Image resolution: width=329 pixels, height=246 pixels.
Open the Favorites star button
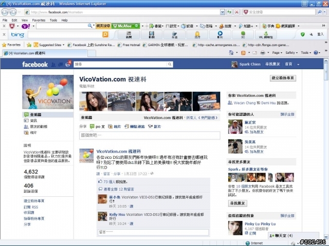[11, 45]
